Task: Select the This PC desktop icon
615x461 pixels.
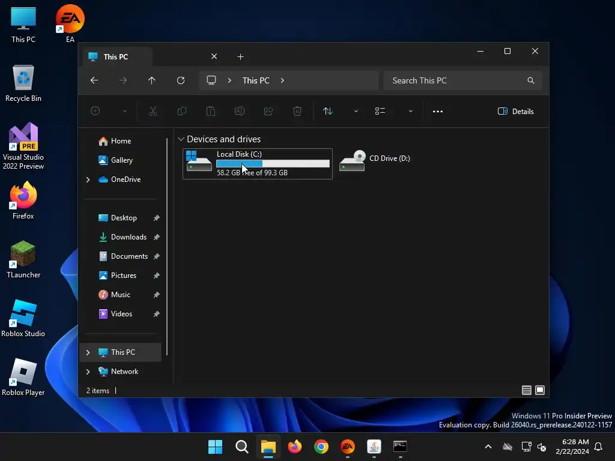Action: [23, 24]
